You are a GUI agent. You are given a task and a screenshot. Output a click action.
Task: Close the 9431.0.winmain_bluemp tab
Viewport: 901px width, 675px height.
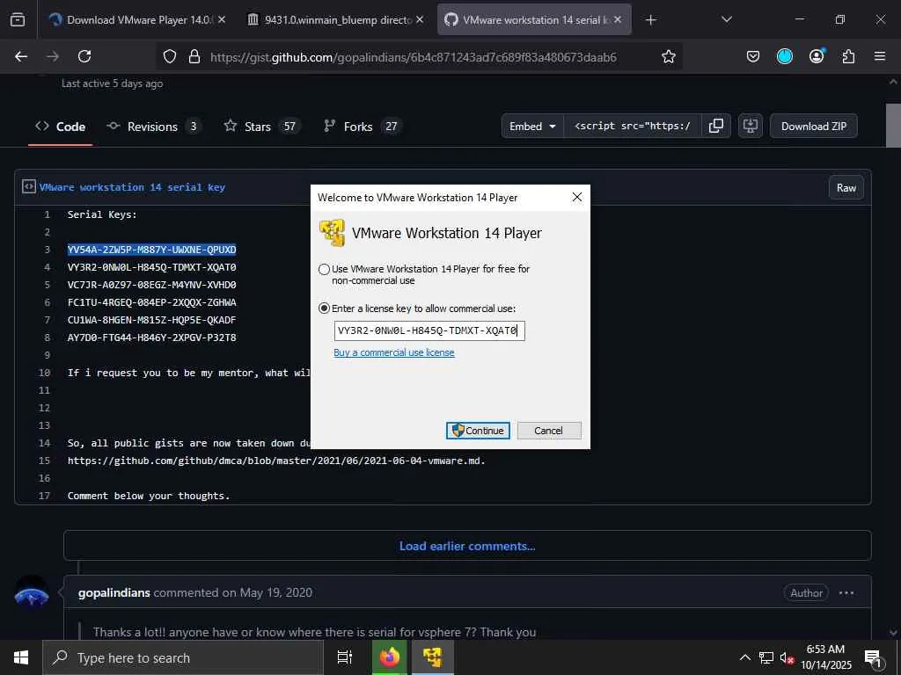(420, 19)
